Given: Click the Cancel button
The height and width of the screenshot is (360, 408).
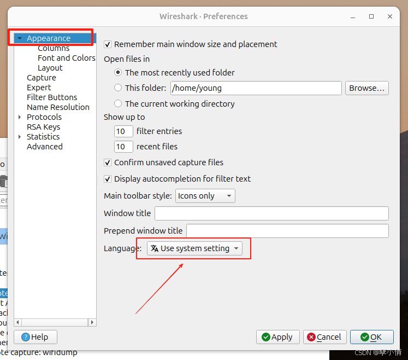Looking at the screenshot, I should pos(325,337).
